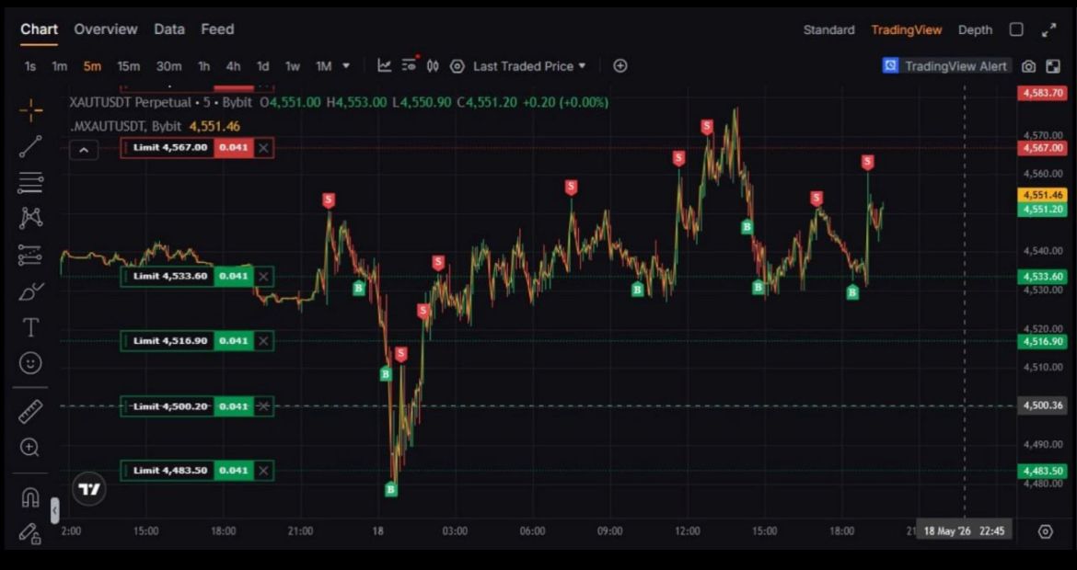This screenshot has width=1077, height=570.
Task: Toggle lock all drawing tools
Action: pyautogui.click(x=29, y=533)
